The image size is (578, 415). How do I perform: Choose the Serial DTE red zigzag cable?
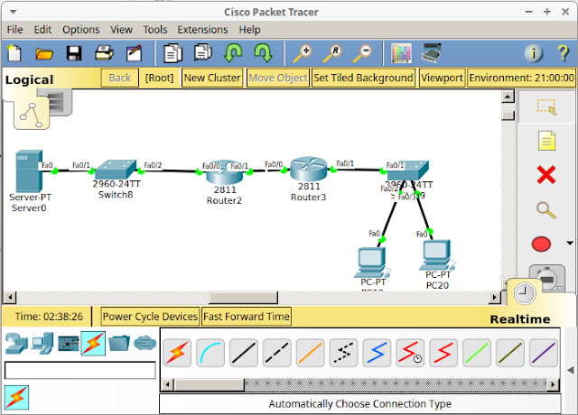coord(443,353)
